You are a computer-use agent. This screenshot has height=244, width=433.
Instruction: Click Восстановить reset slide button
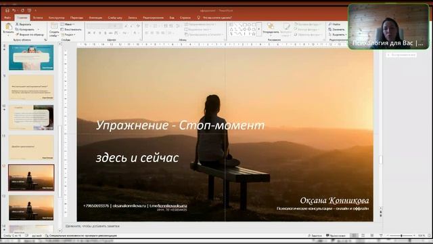point(71,29)
